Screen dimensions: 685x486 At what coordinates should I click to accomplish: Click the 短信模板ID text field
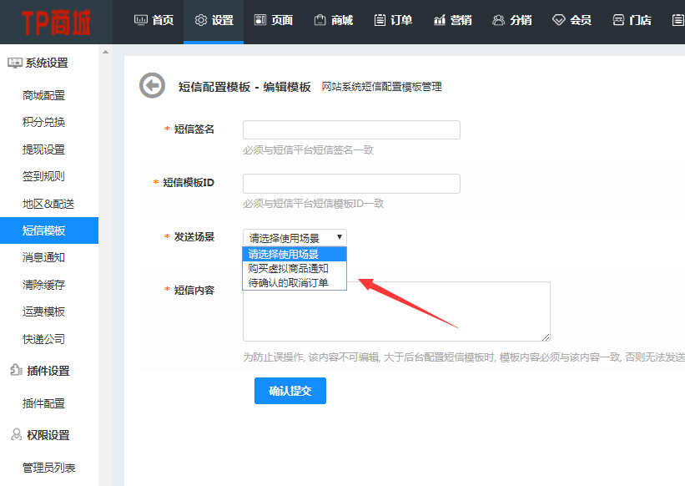[x=351, y=183]
